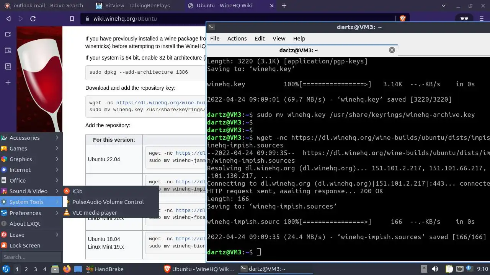
Task: Open the clipboard manager tray icon
Action: (x=449, y=269)
